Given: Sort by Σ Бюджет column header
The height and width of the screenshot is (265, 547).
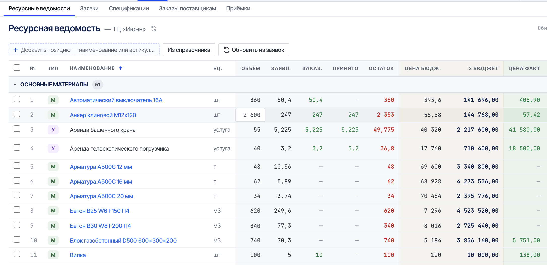Looking at the screenshot, I should click(x=484, y=68).
